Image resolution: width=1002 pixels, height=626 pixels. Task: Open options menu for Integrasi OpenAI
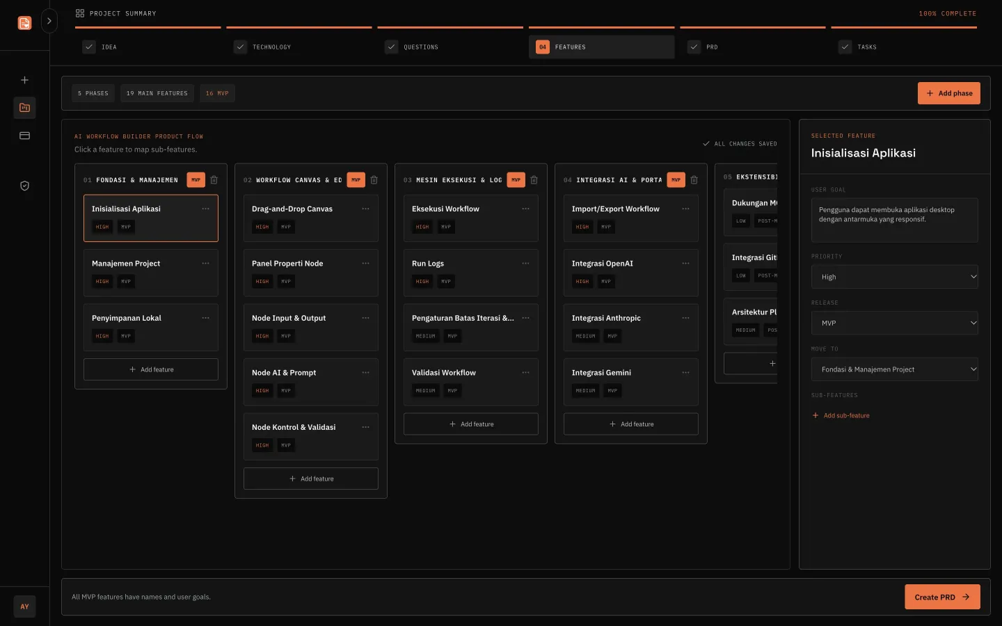click(x=685, y=264)
